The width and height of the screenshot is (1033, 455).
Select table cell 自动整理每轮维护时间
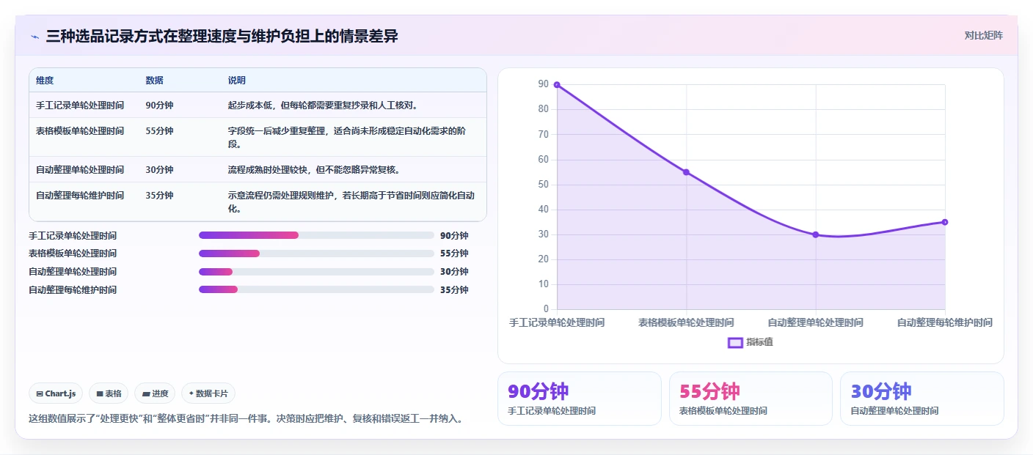coord(80,196)
